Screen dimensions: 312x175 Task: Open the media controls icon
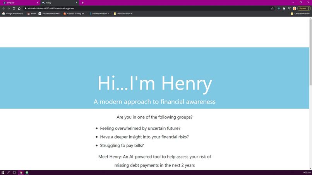pos(289,8)
